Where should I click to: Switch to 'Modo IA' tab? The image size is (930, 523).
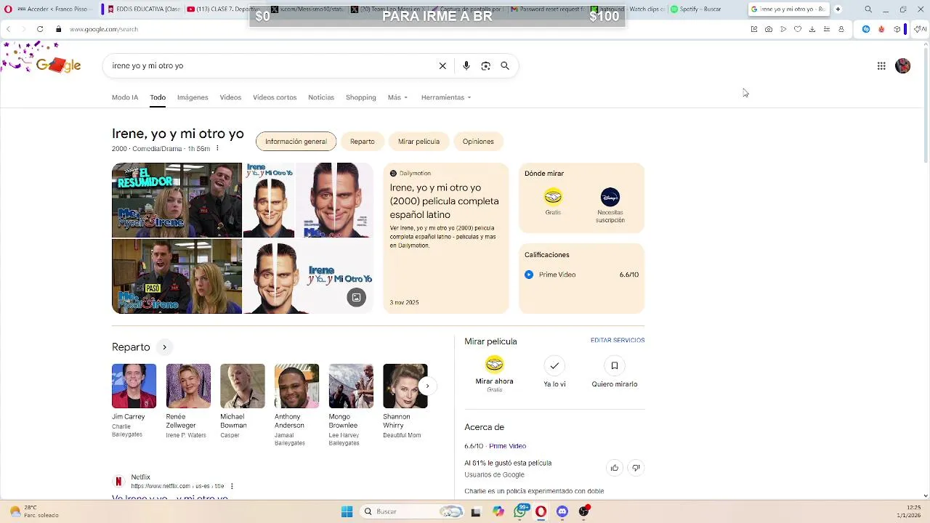click(125, 97)
